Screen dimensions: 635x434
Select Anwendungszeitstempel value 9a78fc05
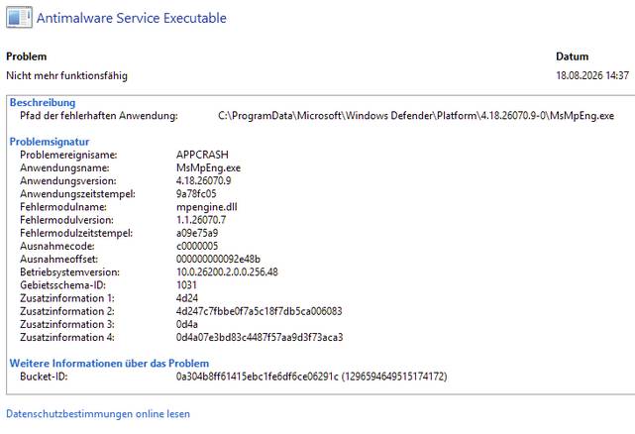(x=196, y=193)
